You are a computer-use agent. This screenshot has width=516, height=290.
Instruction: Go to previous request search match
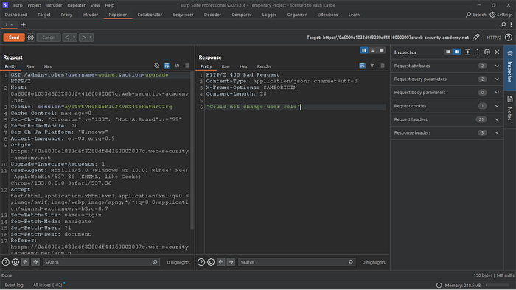pos(25,262)
